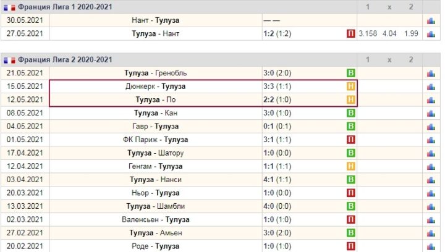Open match Тулуза - Кан
The image size is (445, 252).
[156, 113]
